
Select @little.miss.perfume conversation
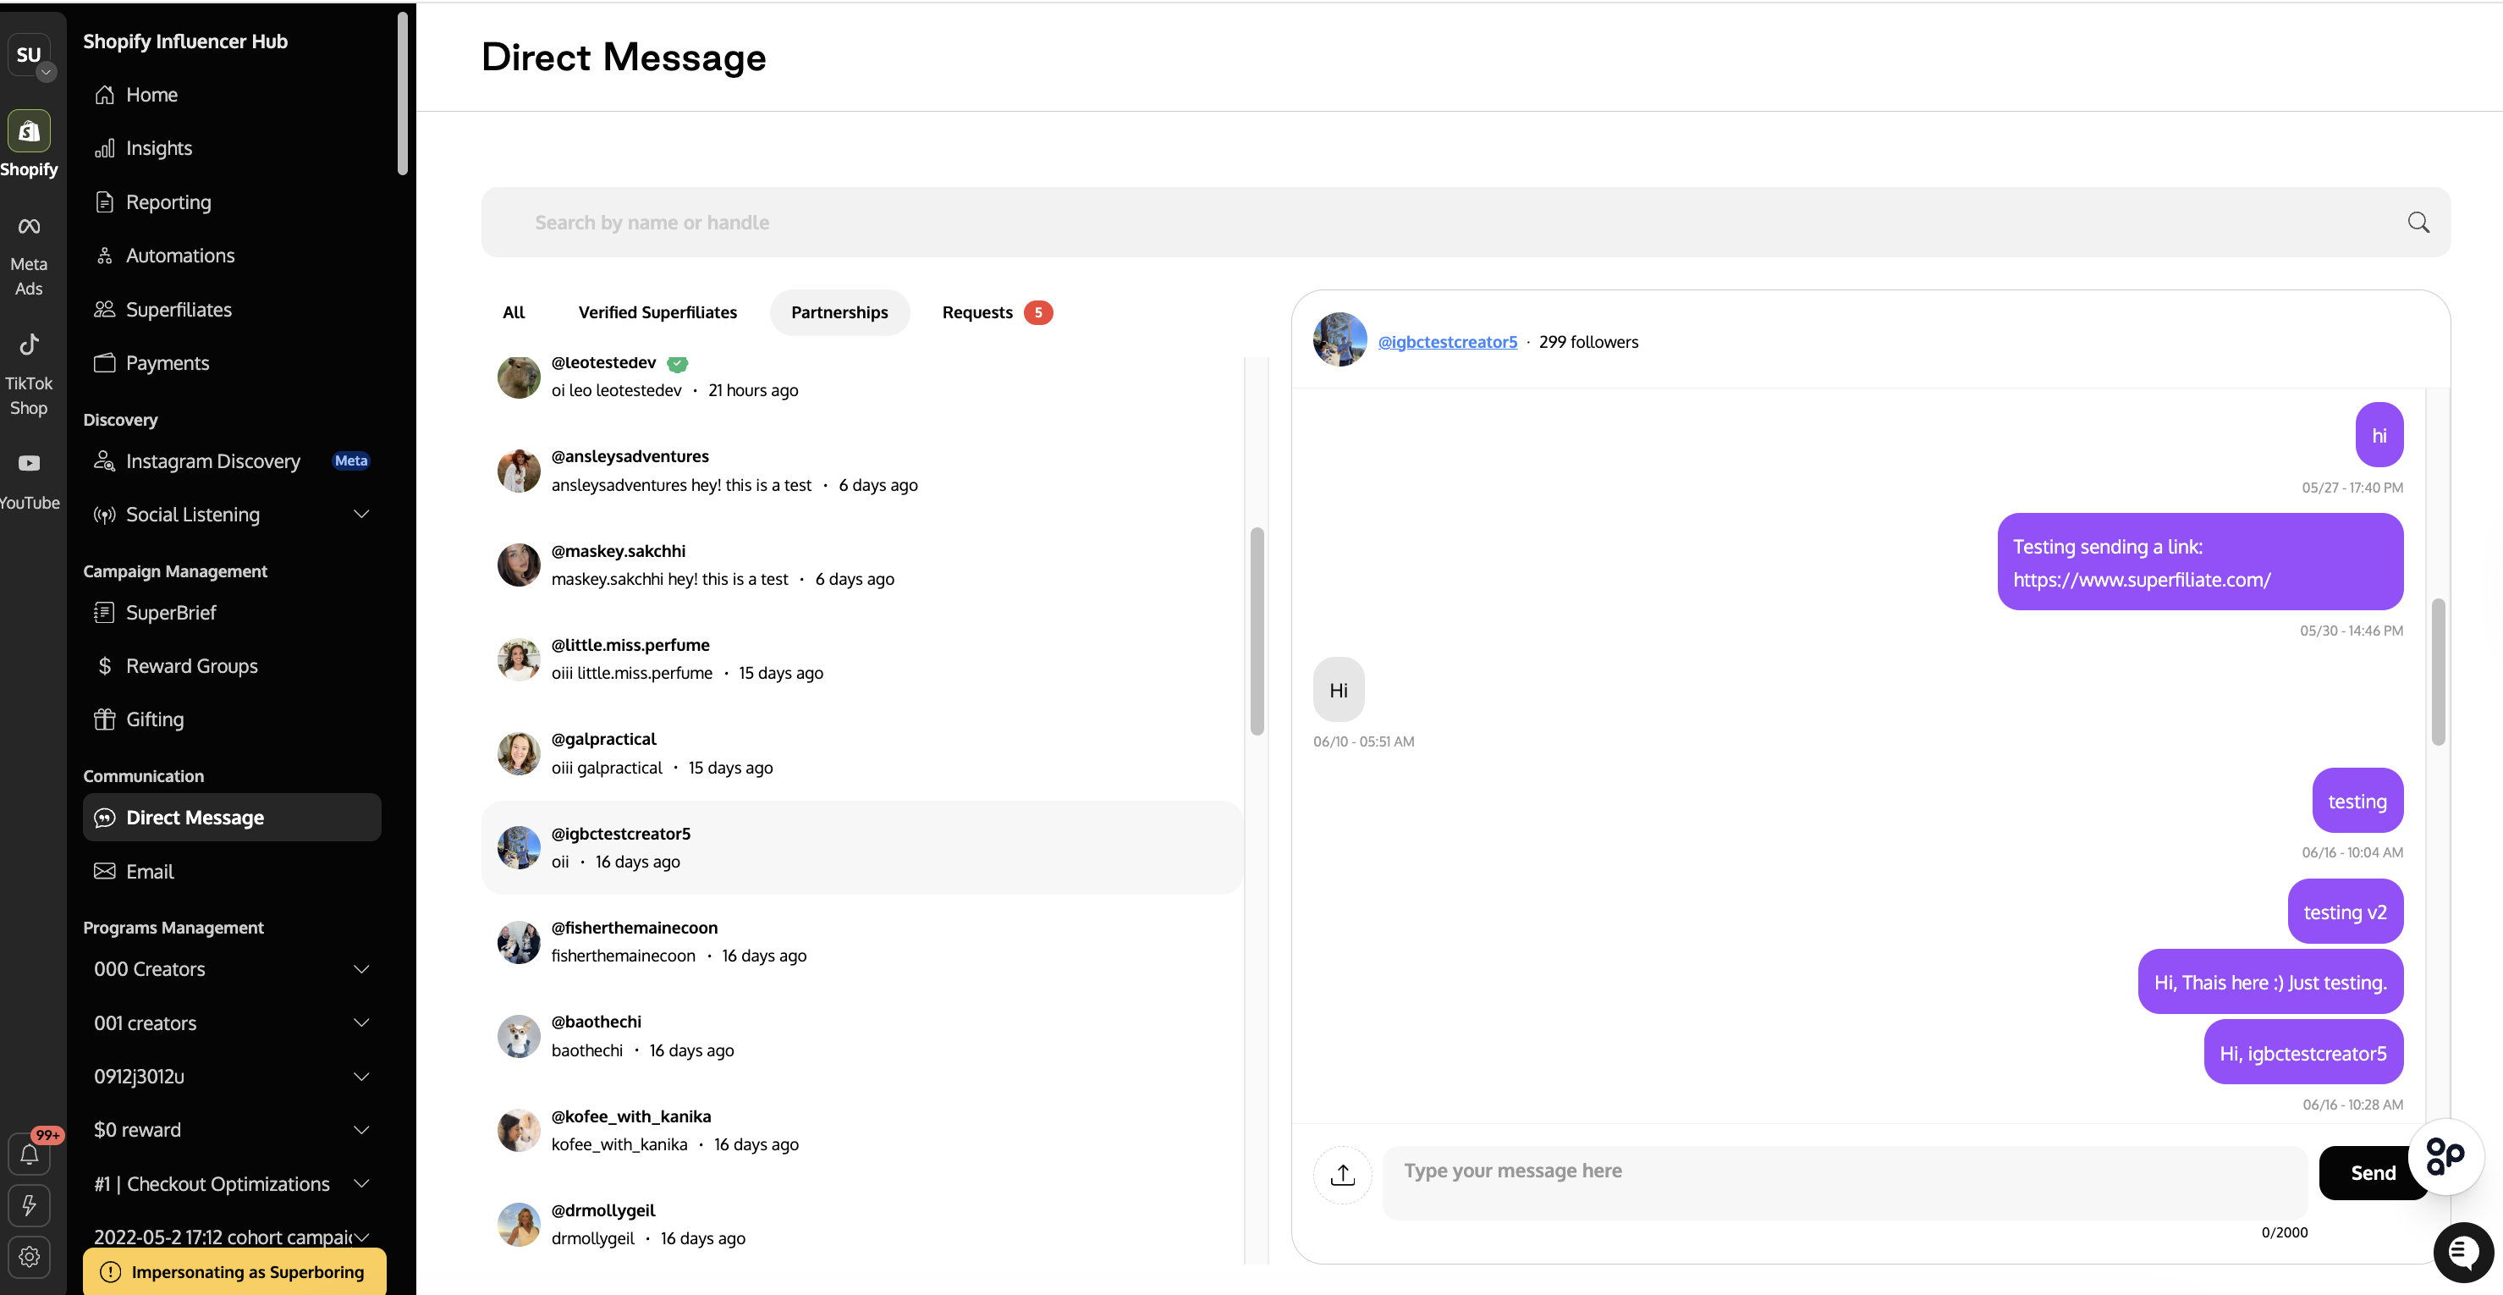coord(863,659)
